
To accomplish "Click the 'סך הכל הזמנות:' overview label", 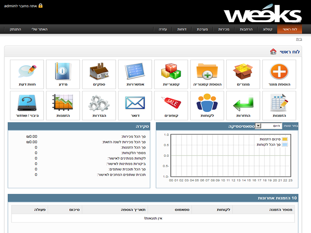I will (x=133, y=148).
